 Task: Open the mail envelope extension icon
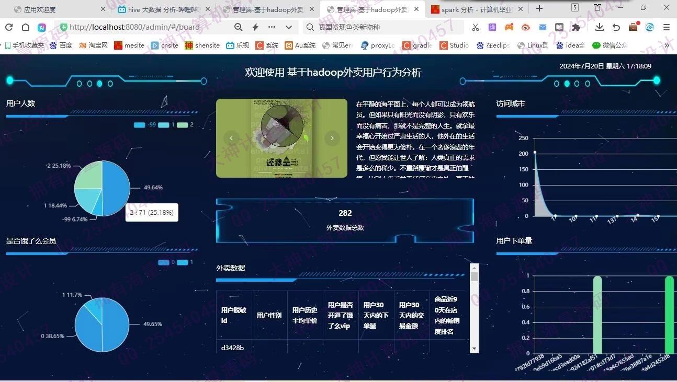click(543, 27)
